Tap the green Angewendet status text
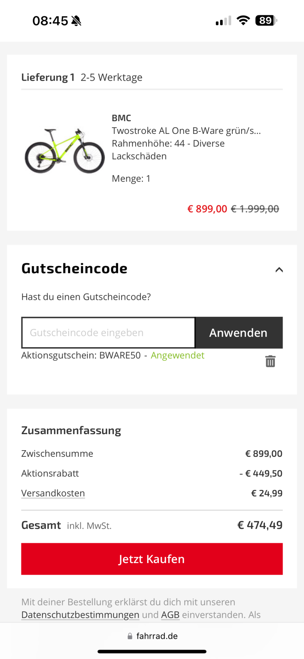The image size is (304, 659). coord(177,355)
